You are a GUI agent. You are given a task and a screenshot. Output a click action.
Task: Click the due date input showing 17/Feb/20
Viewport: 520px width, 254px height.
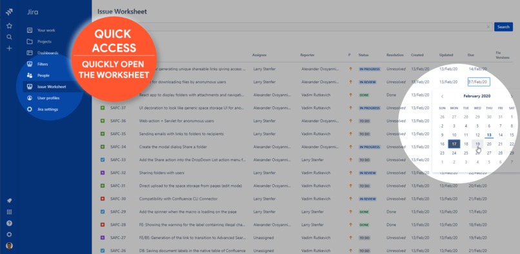(479, 82)
